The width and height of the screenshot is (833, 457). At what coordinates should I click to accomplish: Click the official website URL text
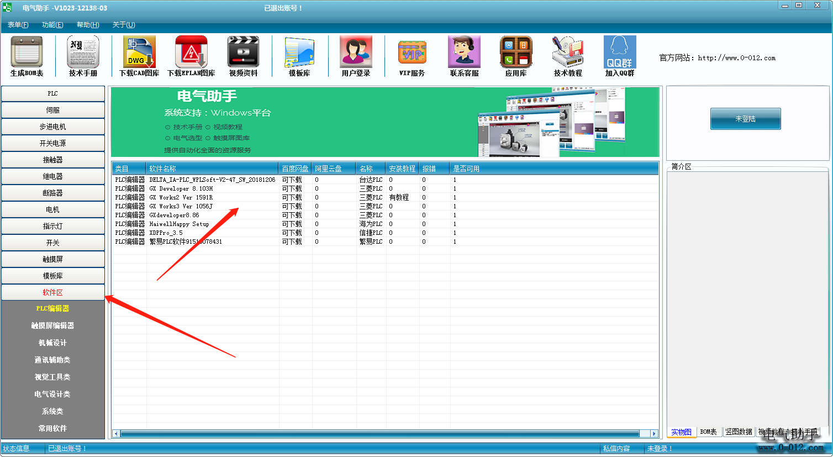736,57
